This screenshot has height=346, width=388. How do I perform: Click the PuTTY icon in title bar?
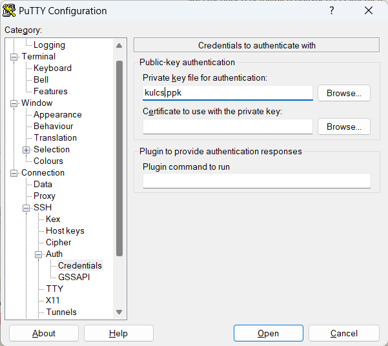tap(10, 11)
